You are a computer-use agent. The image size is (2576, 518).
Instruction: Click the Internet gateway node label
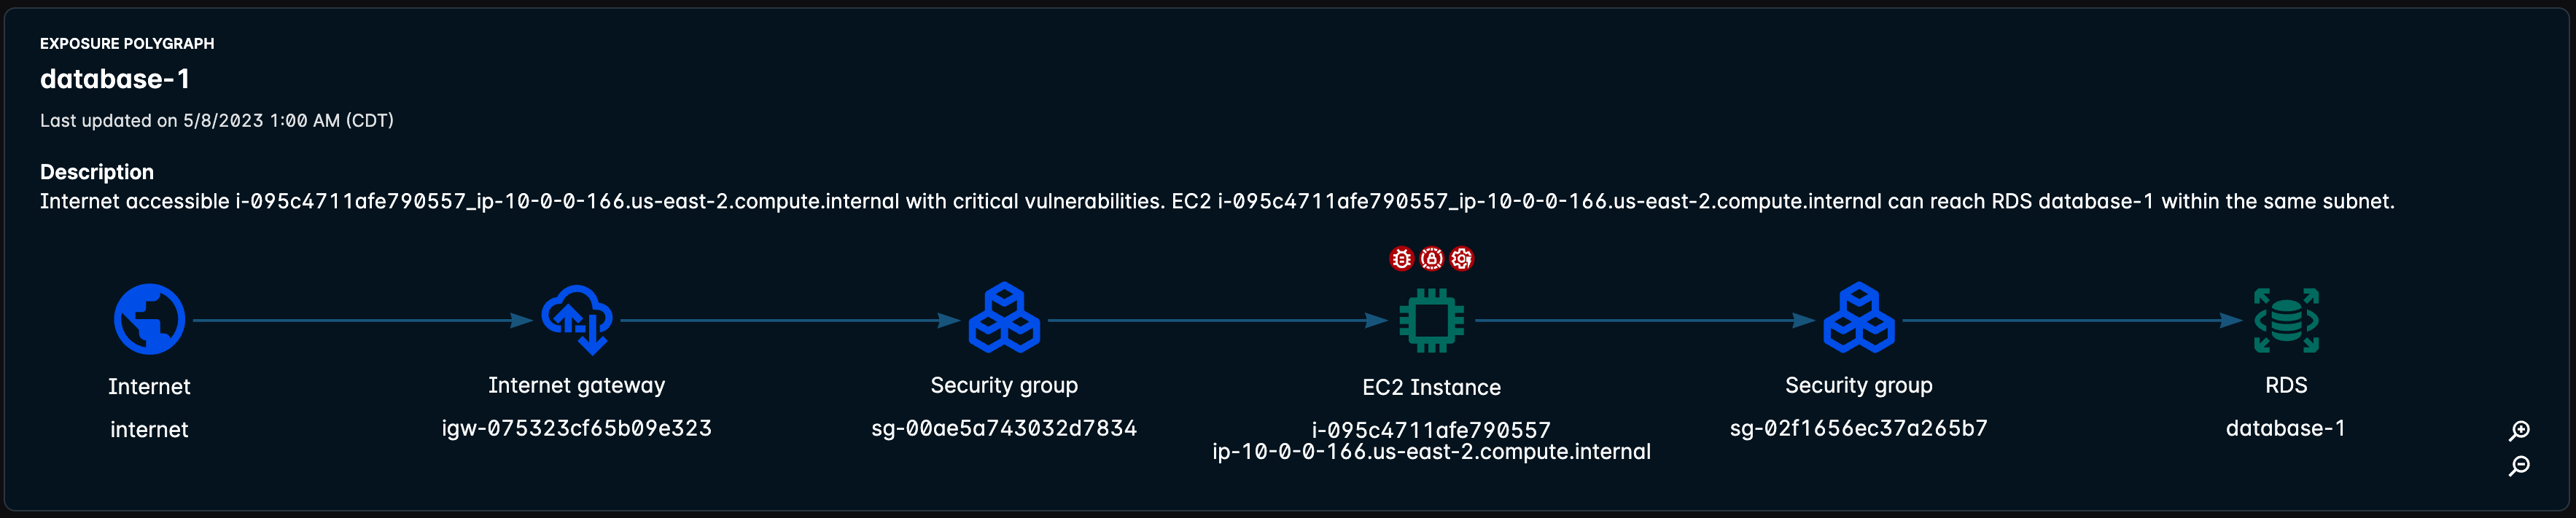[x=577, y=385]
